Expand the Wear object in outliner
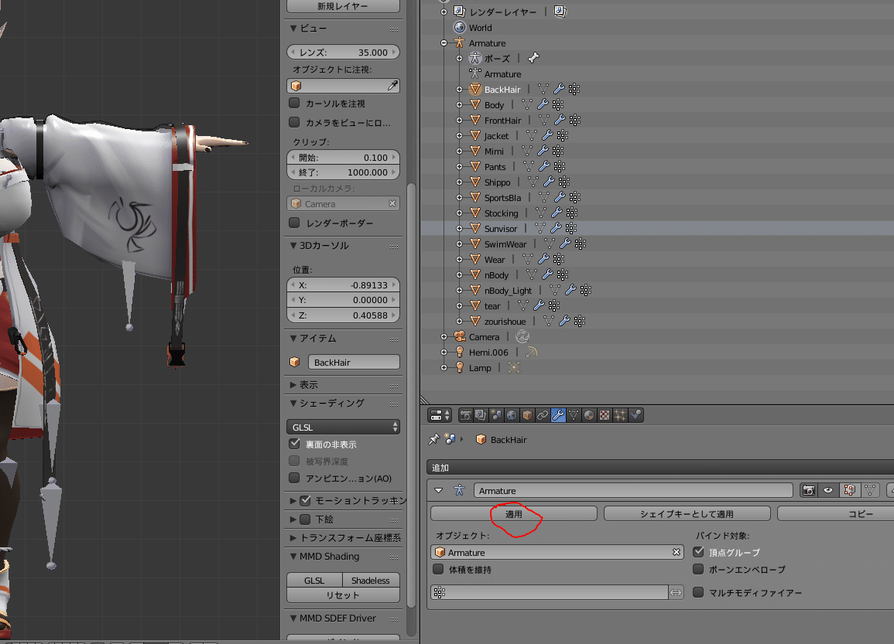Screen dimensions: 894x644 pyautogui.click(x=459, y=259)
